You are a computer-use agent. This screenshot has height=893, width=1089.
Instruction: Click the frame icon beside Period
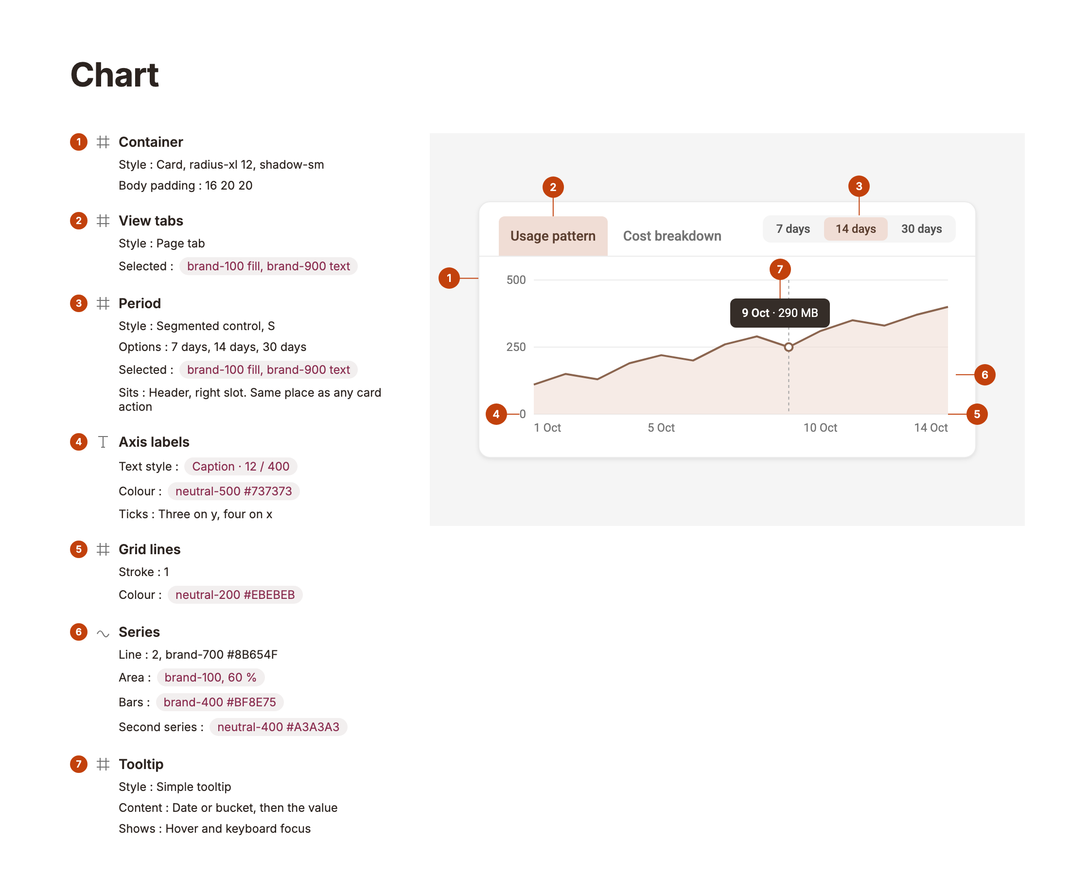pyautogui.click(x=103, y=303)
